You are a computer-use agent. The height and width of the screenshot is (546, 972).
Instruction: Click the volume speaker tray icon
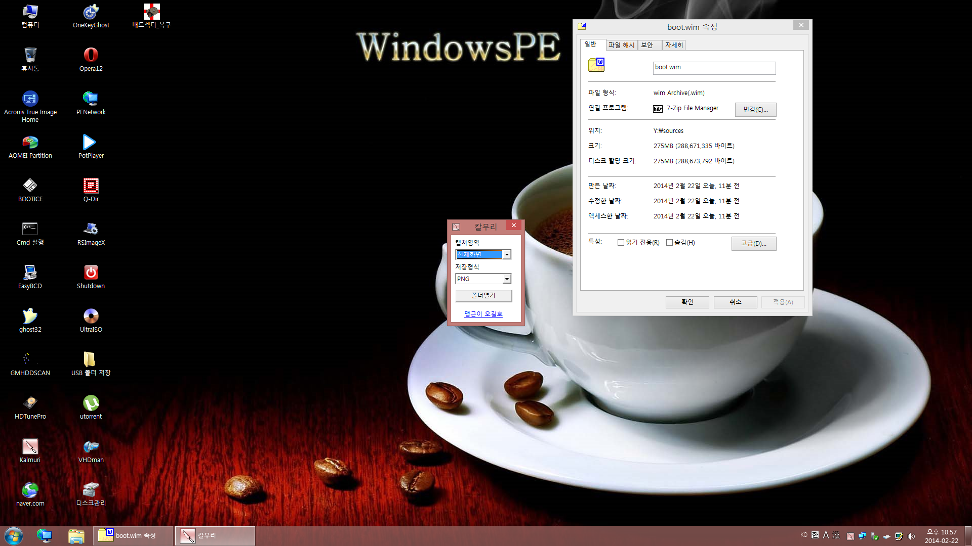point(911,536)
